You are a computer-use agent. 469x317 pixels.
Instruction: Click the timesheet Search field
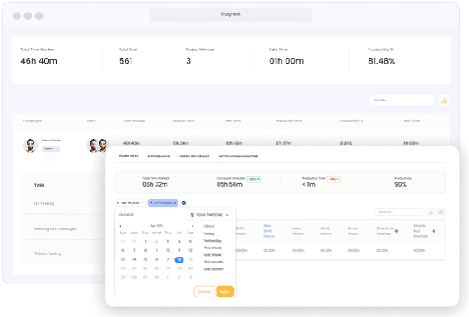(x=399, y=212)
